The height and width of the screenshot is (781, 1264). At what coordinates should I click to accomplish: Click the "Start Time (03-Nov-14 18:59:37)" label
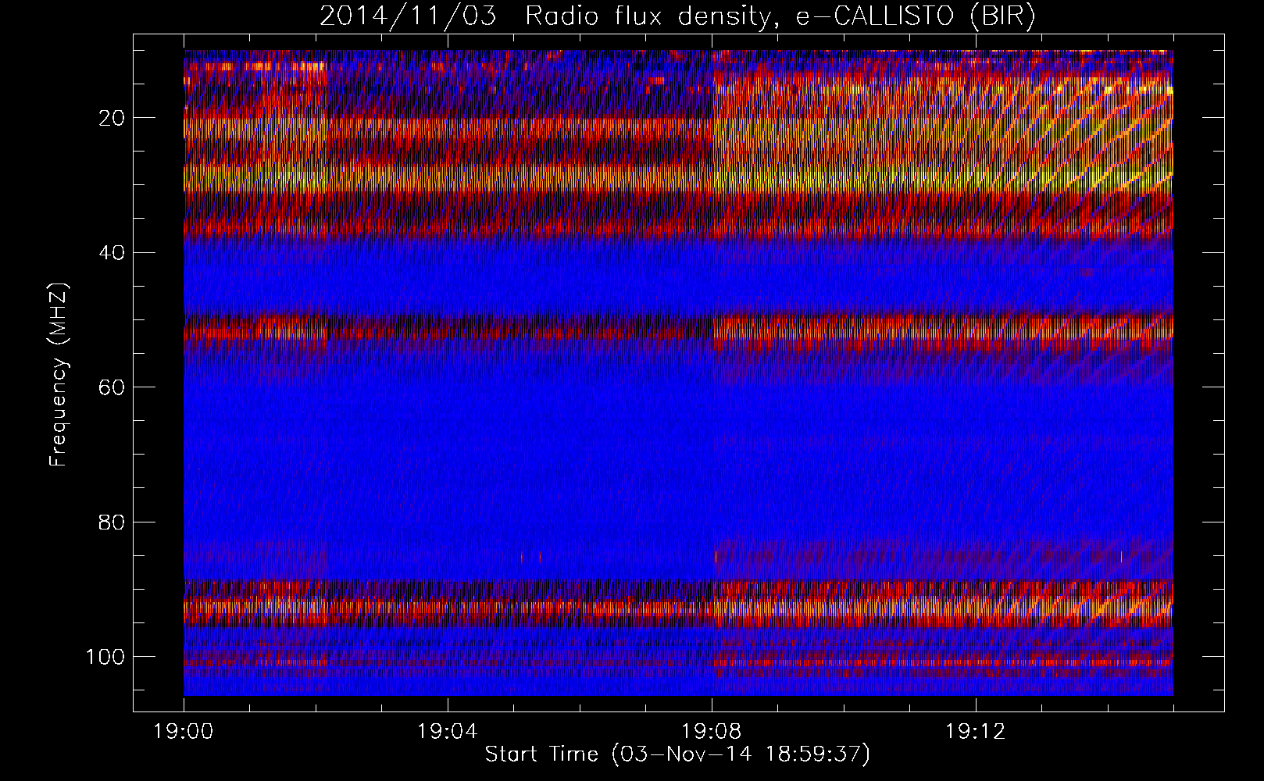677,754
